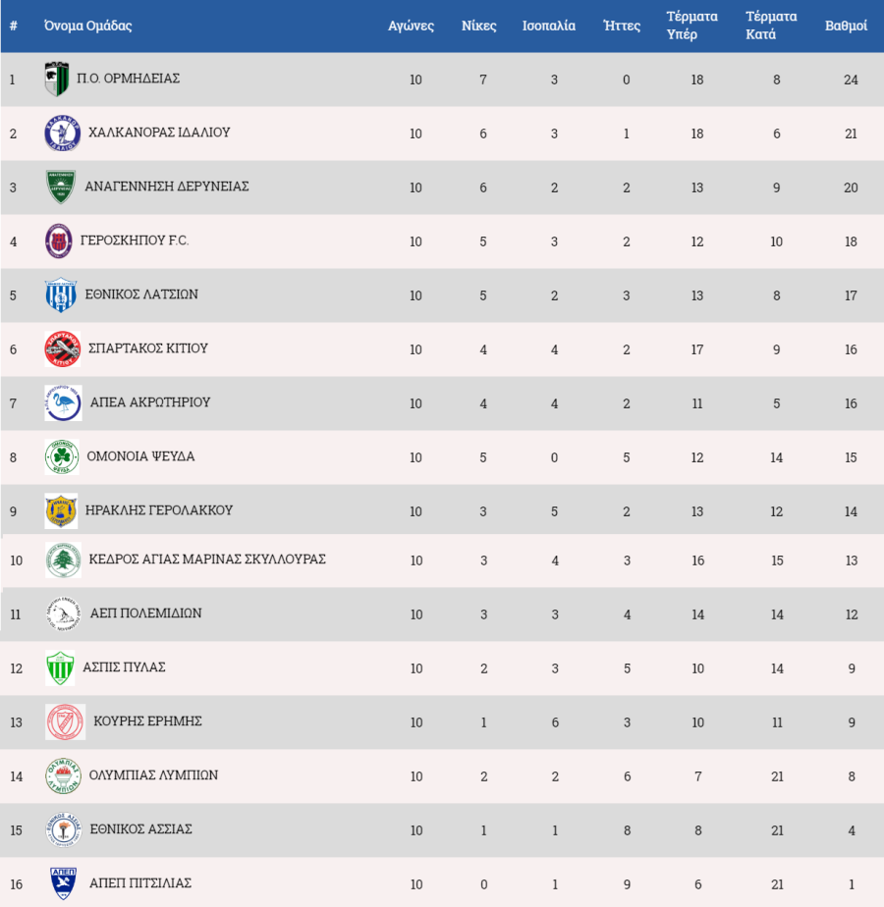Open the ΑΝΑΓΕΝΝΗΣΗ ΔΕΡΥΝΕΙΑΣ green shield logo
Screen dimensions: 884x907
click(x=60, y=187)
